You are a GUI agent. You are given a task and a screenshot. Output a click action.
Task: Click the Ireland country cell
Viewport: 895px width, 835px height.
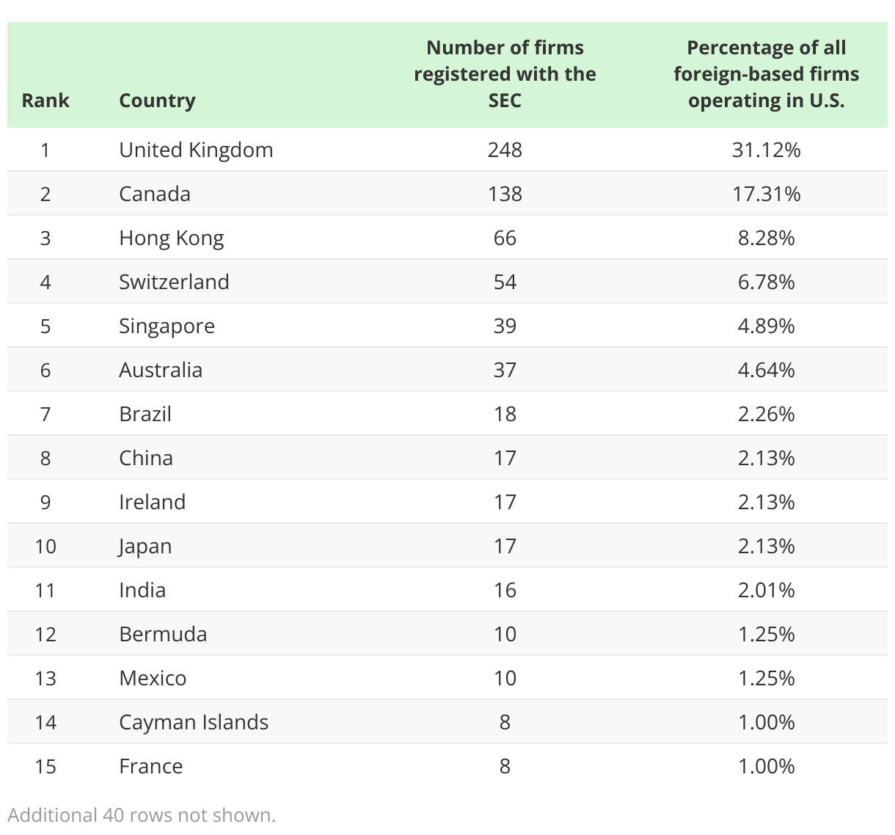coord(152,502)
